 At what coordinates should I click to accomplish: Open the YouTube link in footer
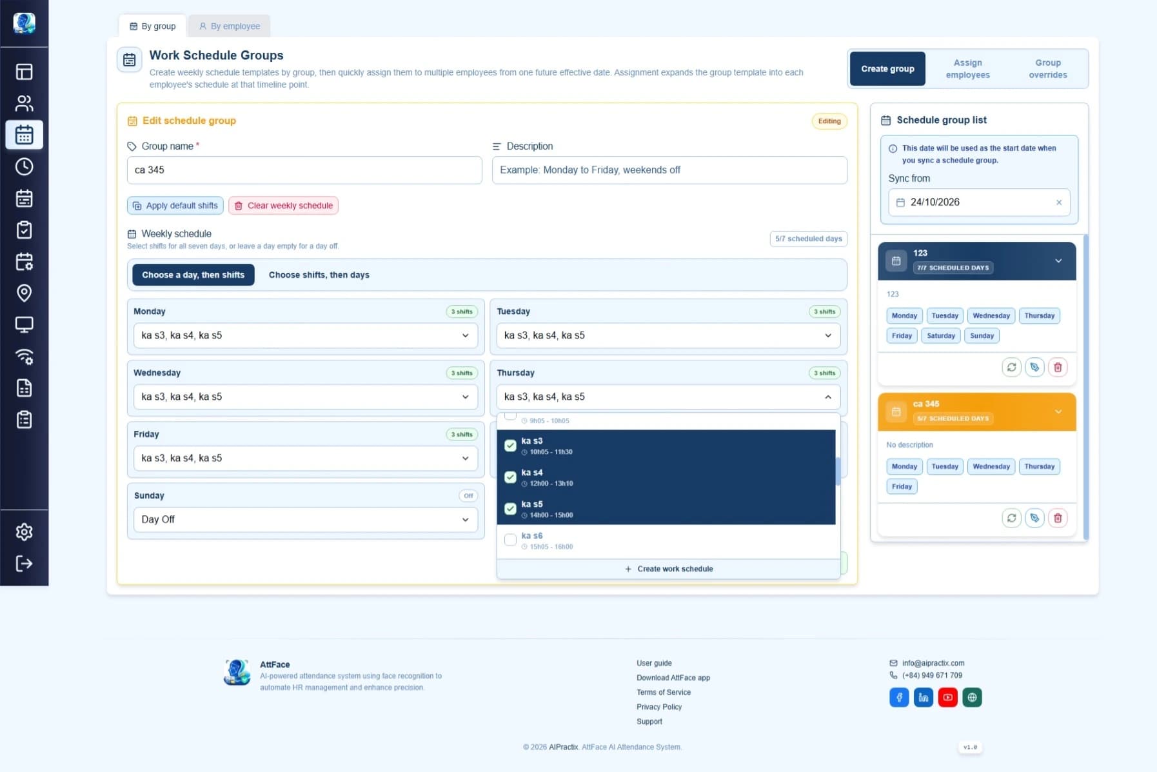(x=947, y=697)
